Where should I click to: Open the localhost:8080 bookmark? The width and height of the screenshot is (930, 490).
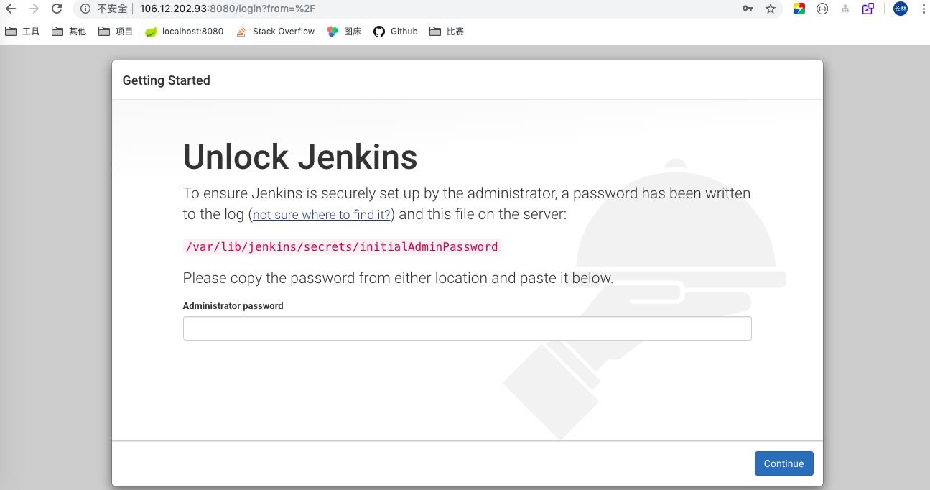pyautogui.click(x=185, y=32)
